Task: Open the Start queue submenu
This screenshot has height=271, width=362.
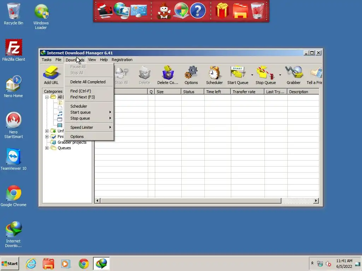Action: [89, 112]
